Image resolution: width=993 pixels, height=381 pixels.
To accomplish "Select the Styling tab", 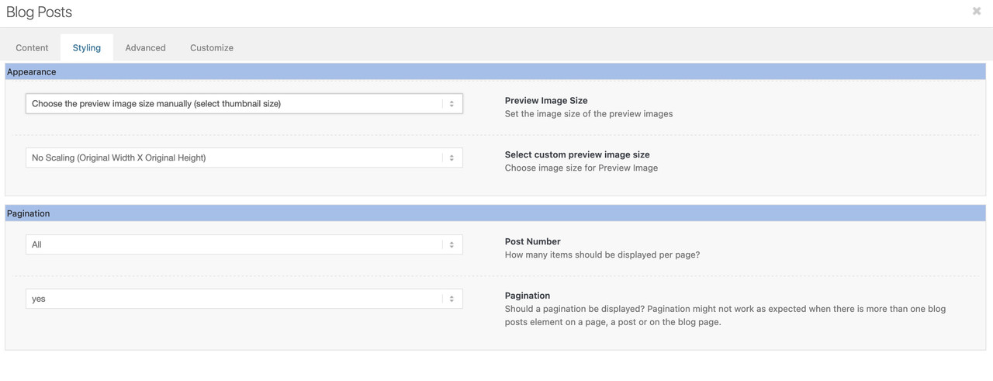I will pyautogui.click(x=87, y=47).
